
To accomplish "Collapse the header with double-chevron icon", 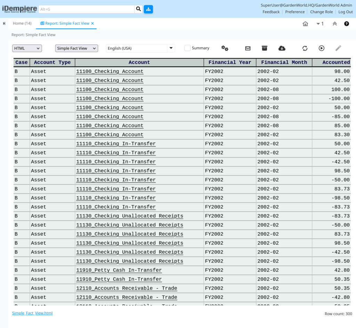I will [335, 24].
